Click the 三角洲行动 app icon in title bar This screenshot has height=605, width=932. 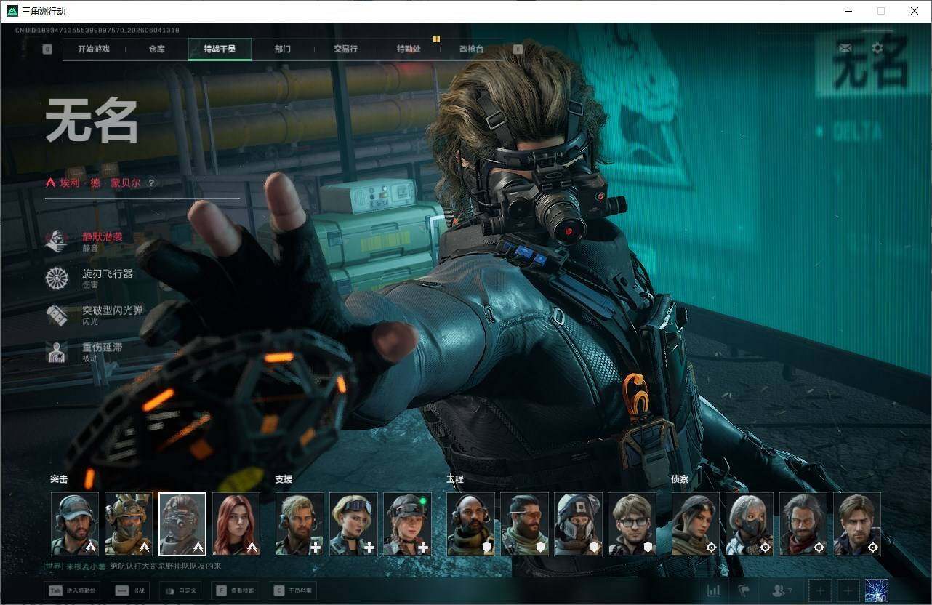[x=12, y=11]
